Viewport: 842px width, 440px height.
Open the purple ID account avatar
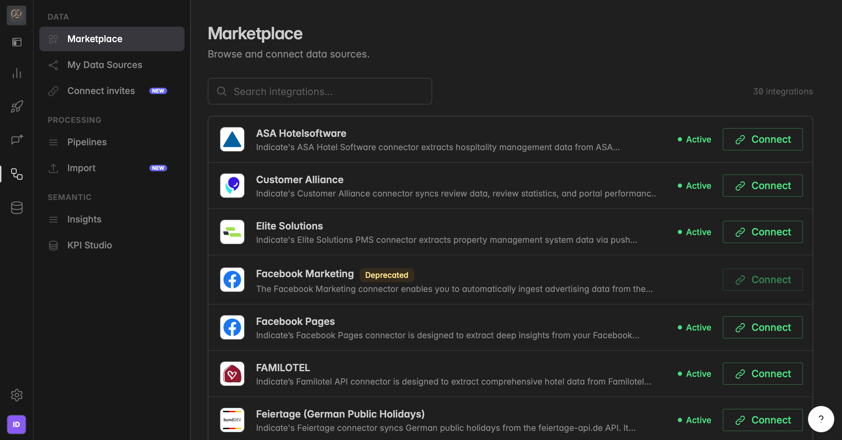pos(16,424)
